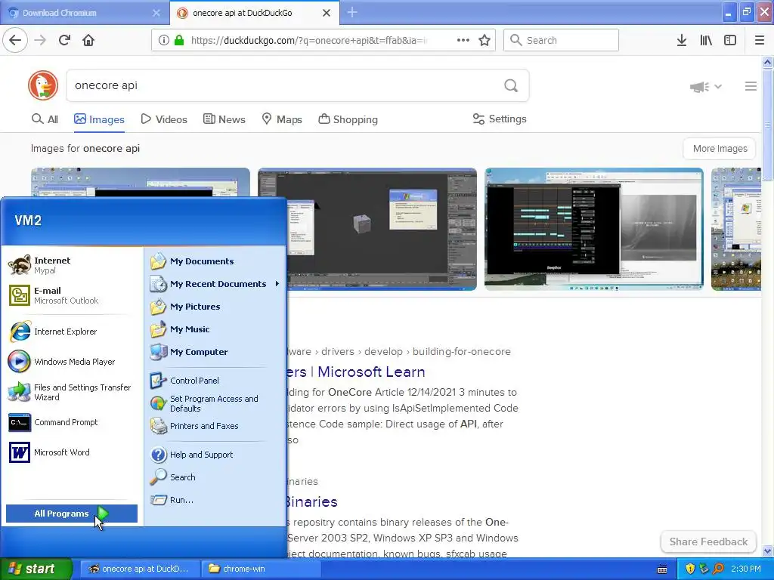774x580 pixels.
Task: Open the Binaries result link
Action: click(x=312, y=501)
